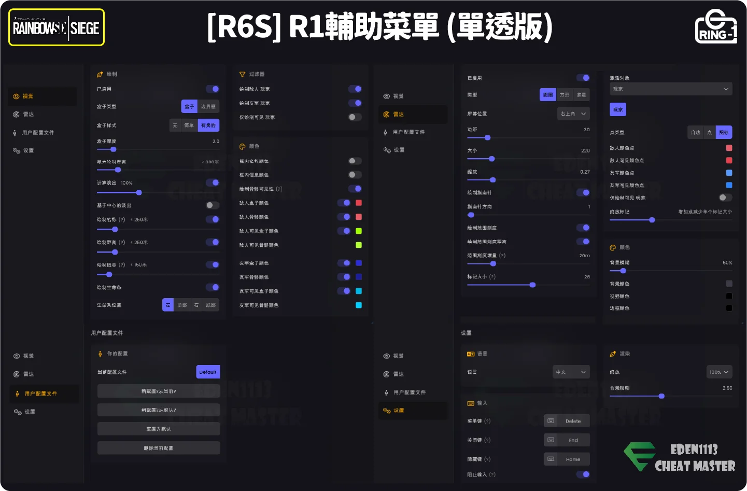Click the Home hide-key button
Screen dimensions: 747x491
tap(567, 459)
